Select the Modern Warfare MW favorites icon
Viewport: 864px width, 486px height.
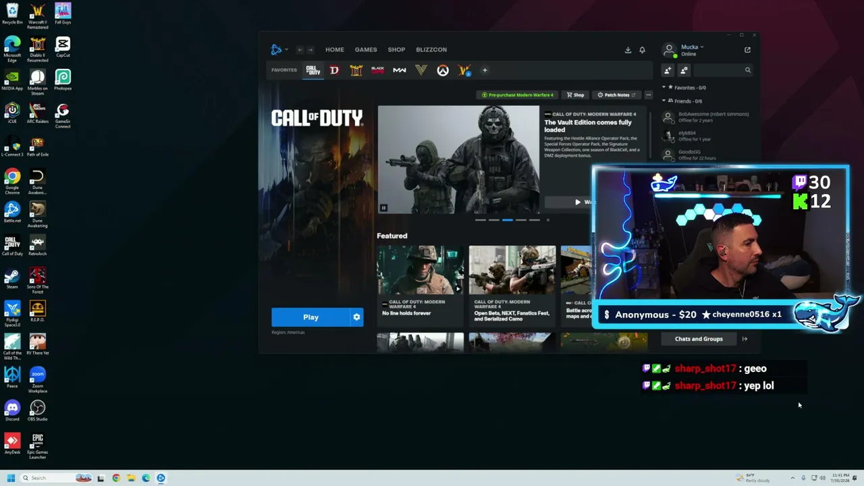pyautogui.click(x=400, y=70)
